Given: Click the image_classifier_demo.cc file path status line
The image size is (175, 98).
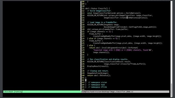Looking at the screenshot, I should 125,92.
